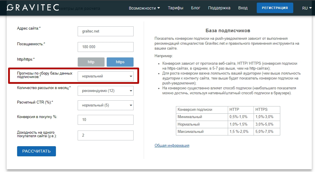Open the рекомендуемо (12) mailings dropdown
This screenshot has height=172, width=315.
point(105,91)
